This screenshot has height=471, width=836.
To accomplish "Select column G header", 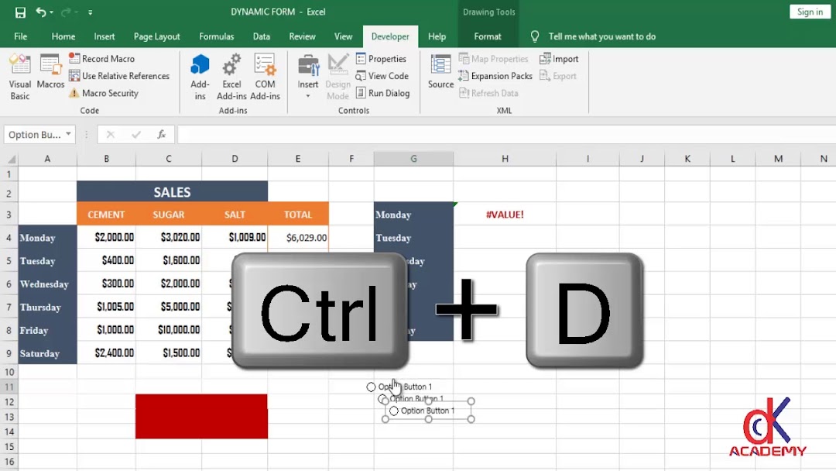I will (x=413, y=159).
